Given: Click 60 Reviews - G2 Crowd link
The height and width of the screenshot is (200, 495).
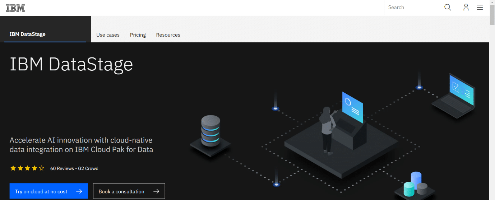Looking at the screenshot, I should tap(74, 168).
